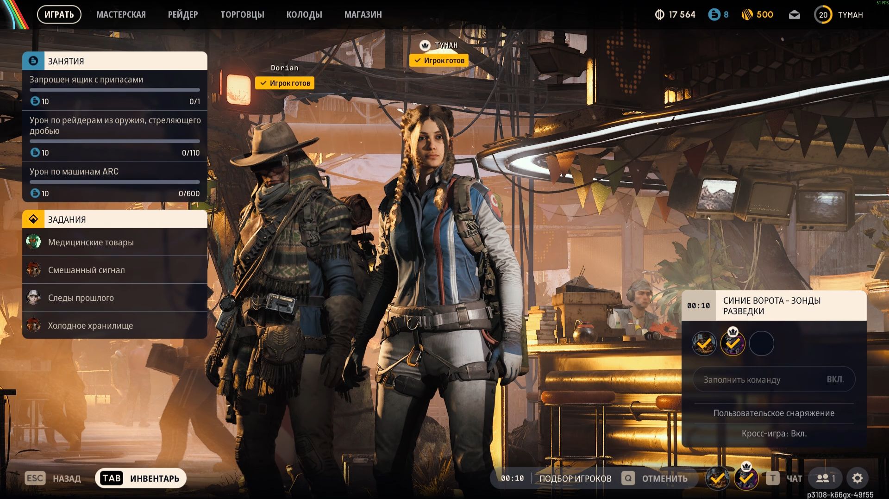The width and height of the screenshot is (889, 499).
Task: Expand Пользовательское снаряжение options
Action: coord(774,413)
